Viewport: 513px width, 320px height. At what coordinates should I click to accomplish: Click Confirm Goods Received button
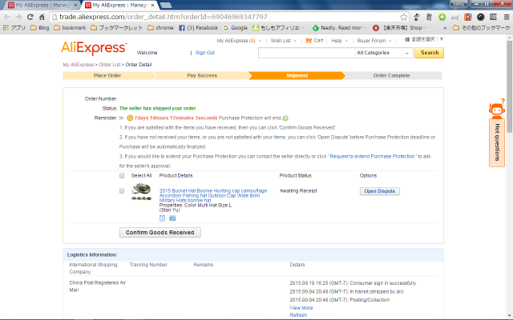[160, 233]
